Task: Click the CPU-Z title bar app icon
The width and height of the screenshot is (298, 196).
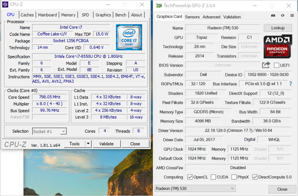Action: pyautogui.click(x=5, y=4)
